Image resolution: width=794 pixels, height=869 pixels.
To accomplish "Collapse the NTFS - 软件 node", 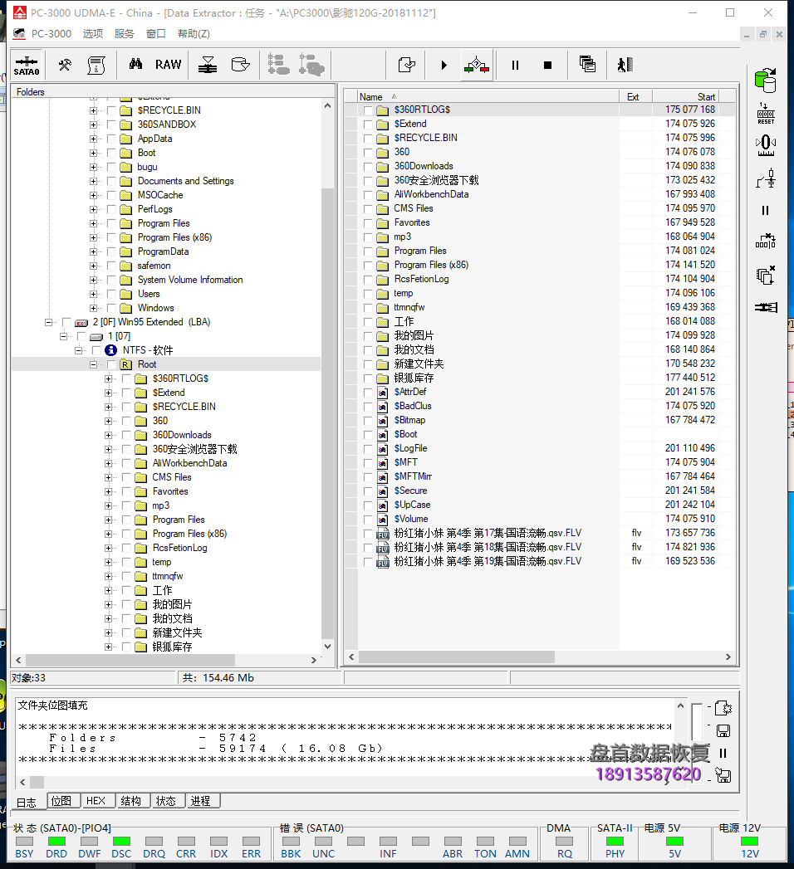I will click(x=78, y=350).
